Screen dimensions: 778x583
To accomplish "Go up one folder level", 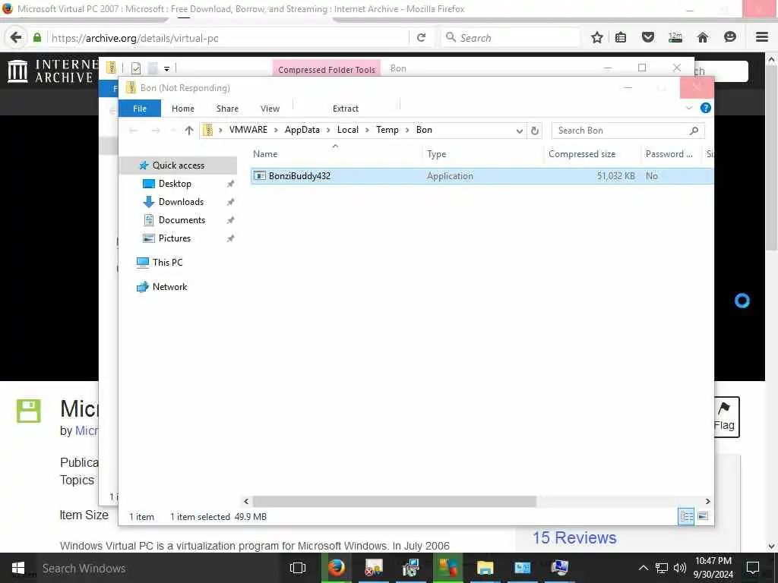I will [188, 131].
